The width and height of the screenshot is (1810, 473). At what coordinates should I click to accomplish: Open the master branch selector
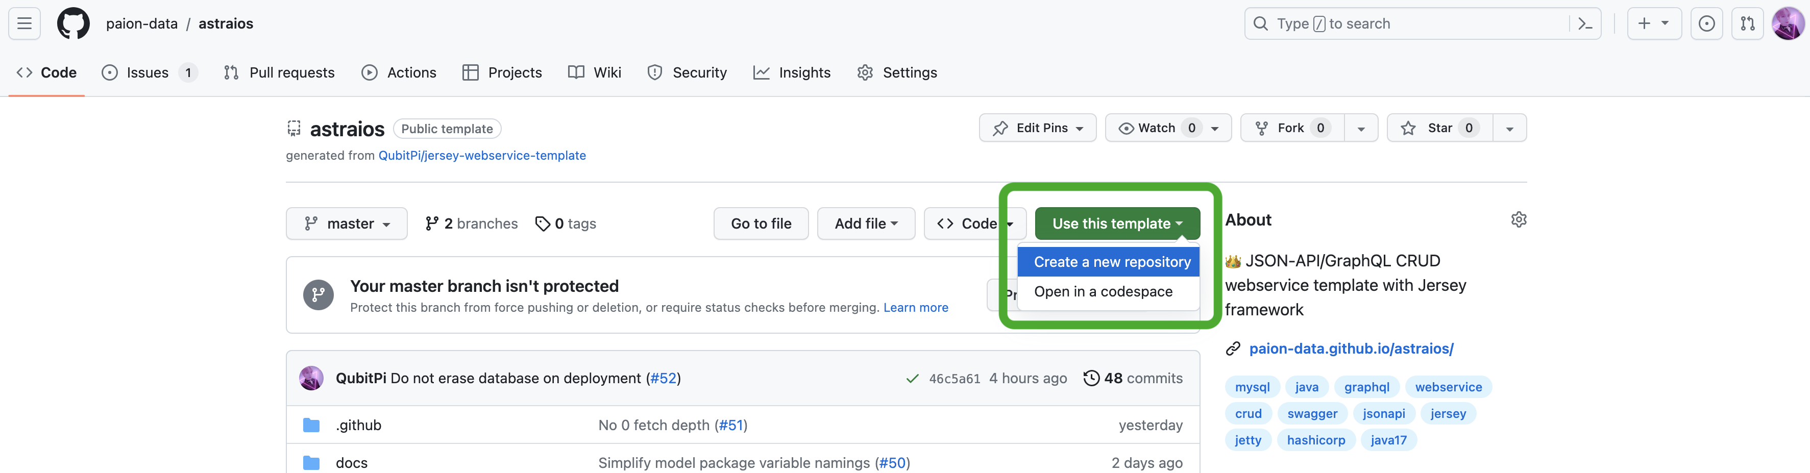[347, 223]
